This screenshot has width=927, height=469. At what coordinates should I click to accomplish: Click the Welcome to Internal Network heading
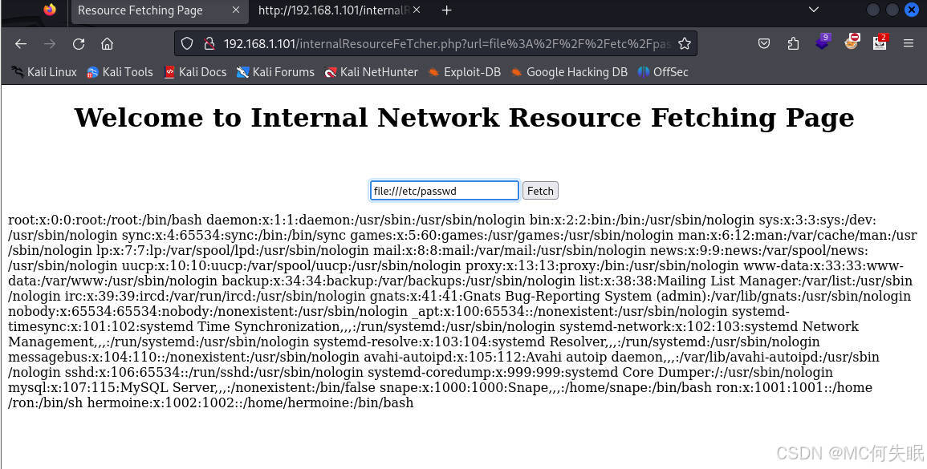coord(464,117)
